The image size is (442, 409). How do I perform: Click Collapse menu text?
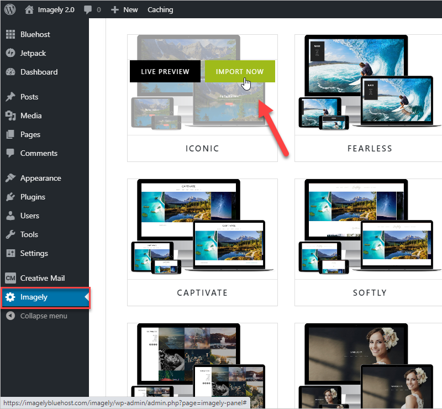[44, 316]
